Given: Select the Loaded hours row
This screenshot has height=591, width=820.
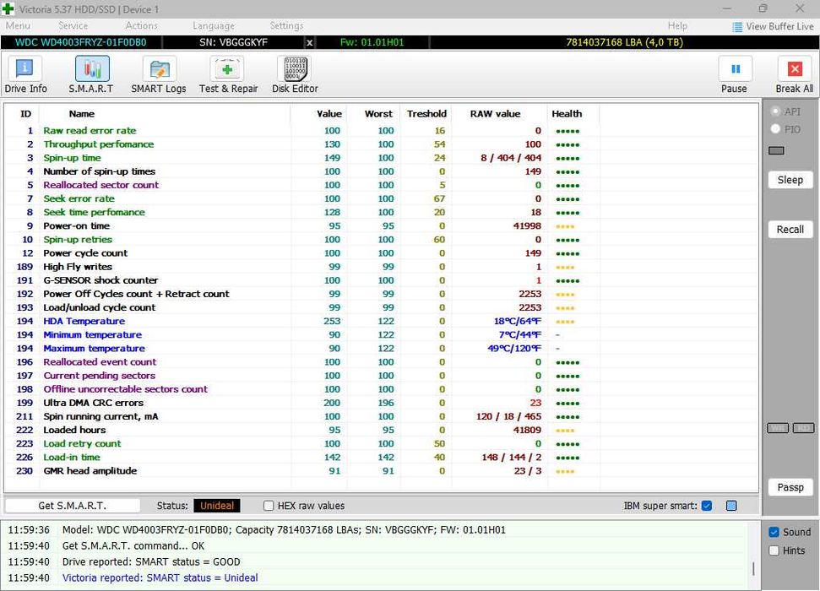Looking at the screenshot, I should coord(381,430).
